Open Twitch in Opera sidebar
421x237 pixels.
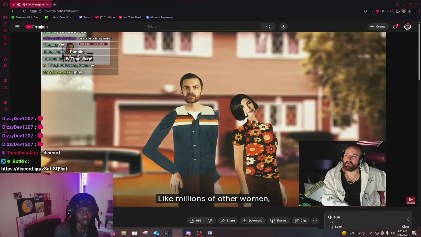pyautogui.click(x=5, y=81)
